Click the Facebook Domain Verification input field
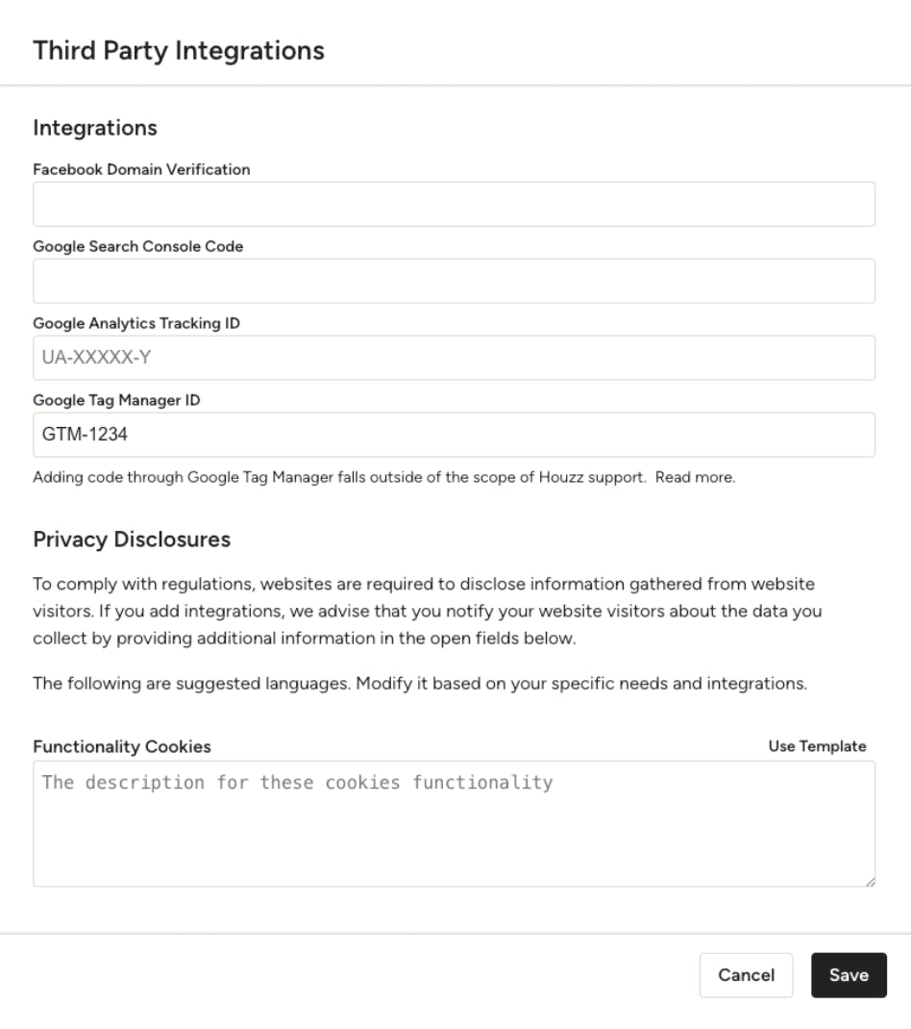This screenshot has width=911, height=1029. [455, 203]
